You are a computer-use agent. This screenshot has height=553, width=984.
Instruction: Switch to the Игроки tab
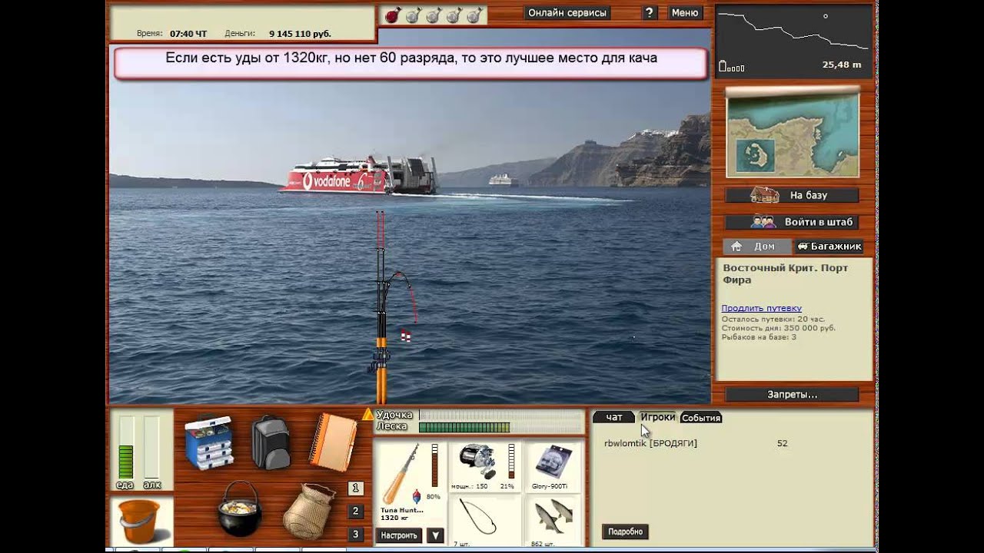click(x=657, y=417)
